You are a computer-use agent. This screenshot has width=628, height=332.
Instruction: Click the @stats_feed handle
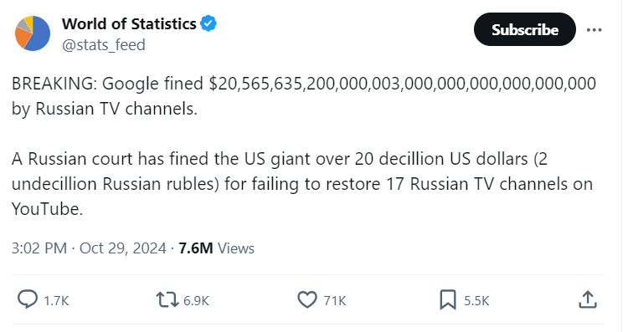coord(103,45)
